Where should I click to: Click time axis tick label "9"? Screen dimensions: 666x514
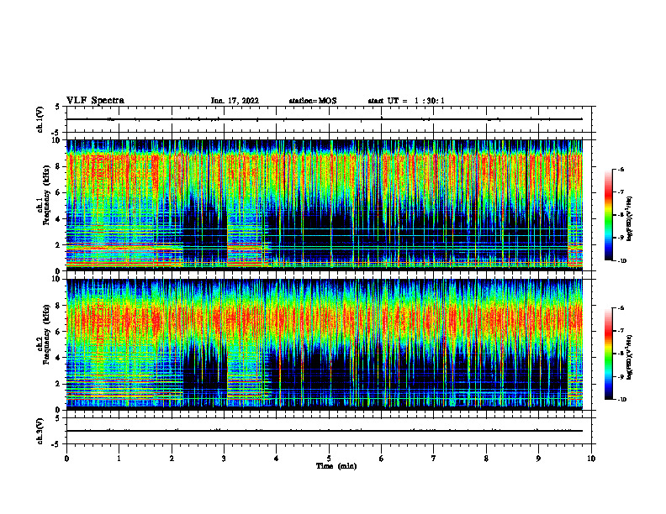538,459
